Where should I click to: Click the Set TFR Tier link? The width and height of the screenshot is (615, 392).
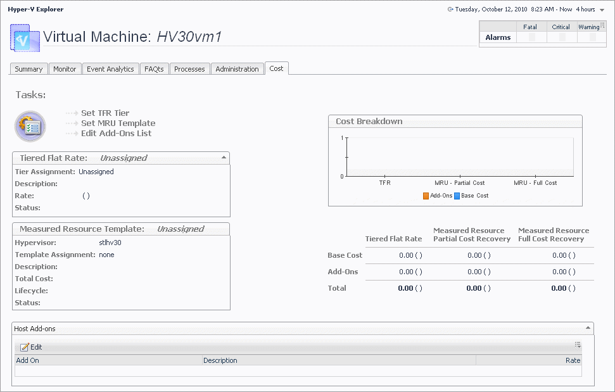[105, 113]
